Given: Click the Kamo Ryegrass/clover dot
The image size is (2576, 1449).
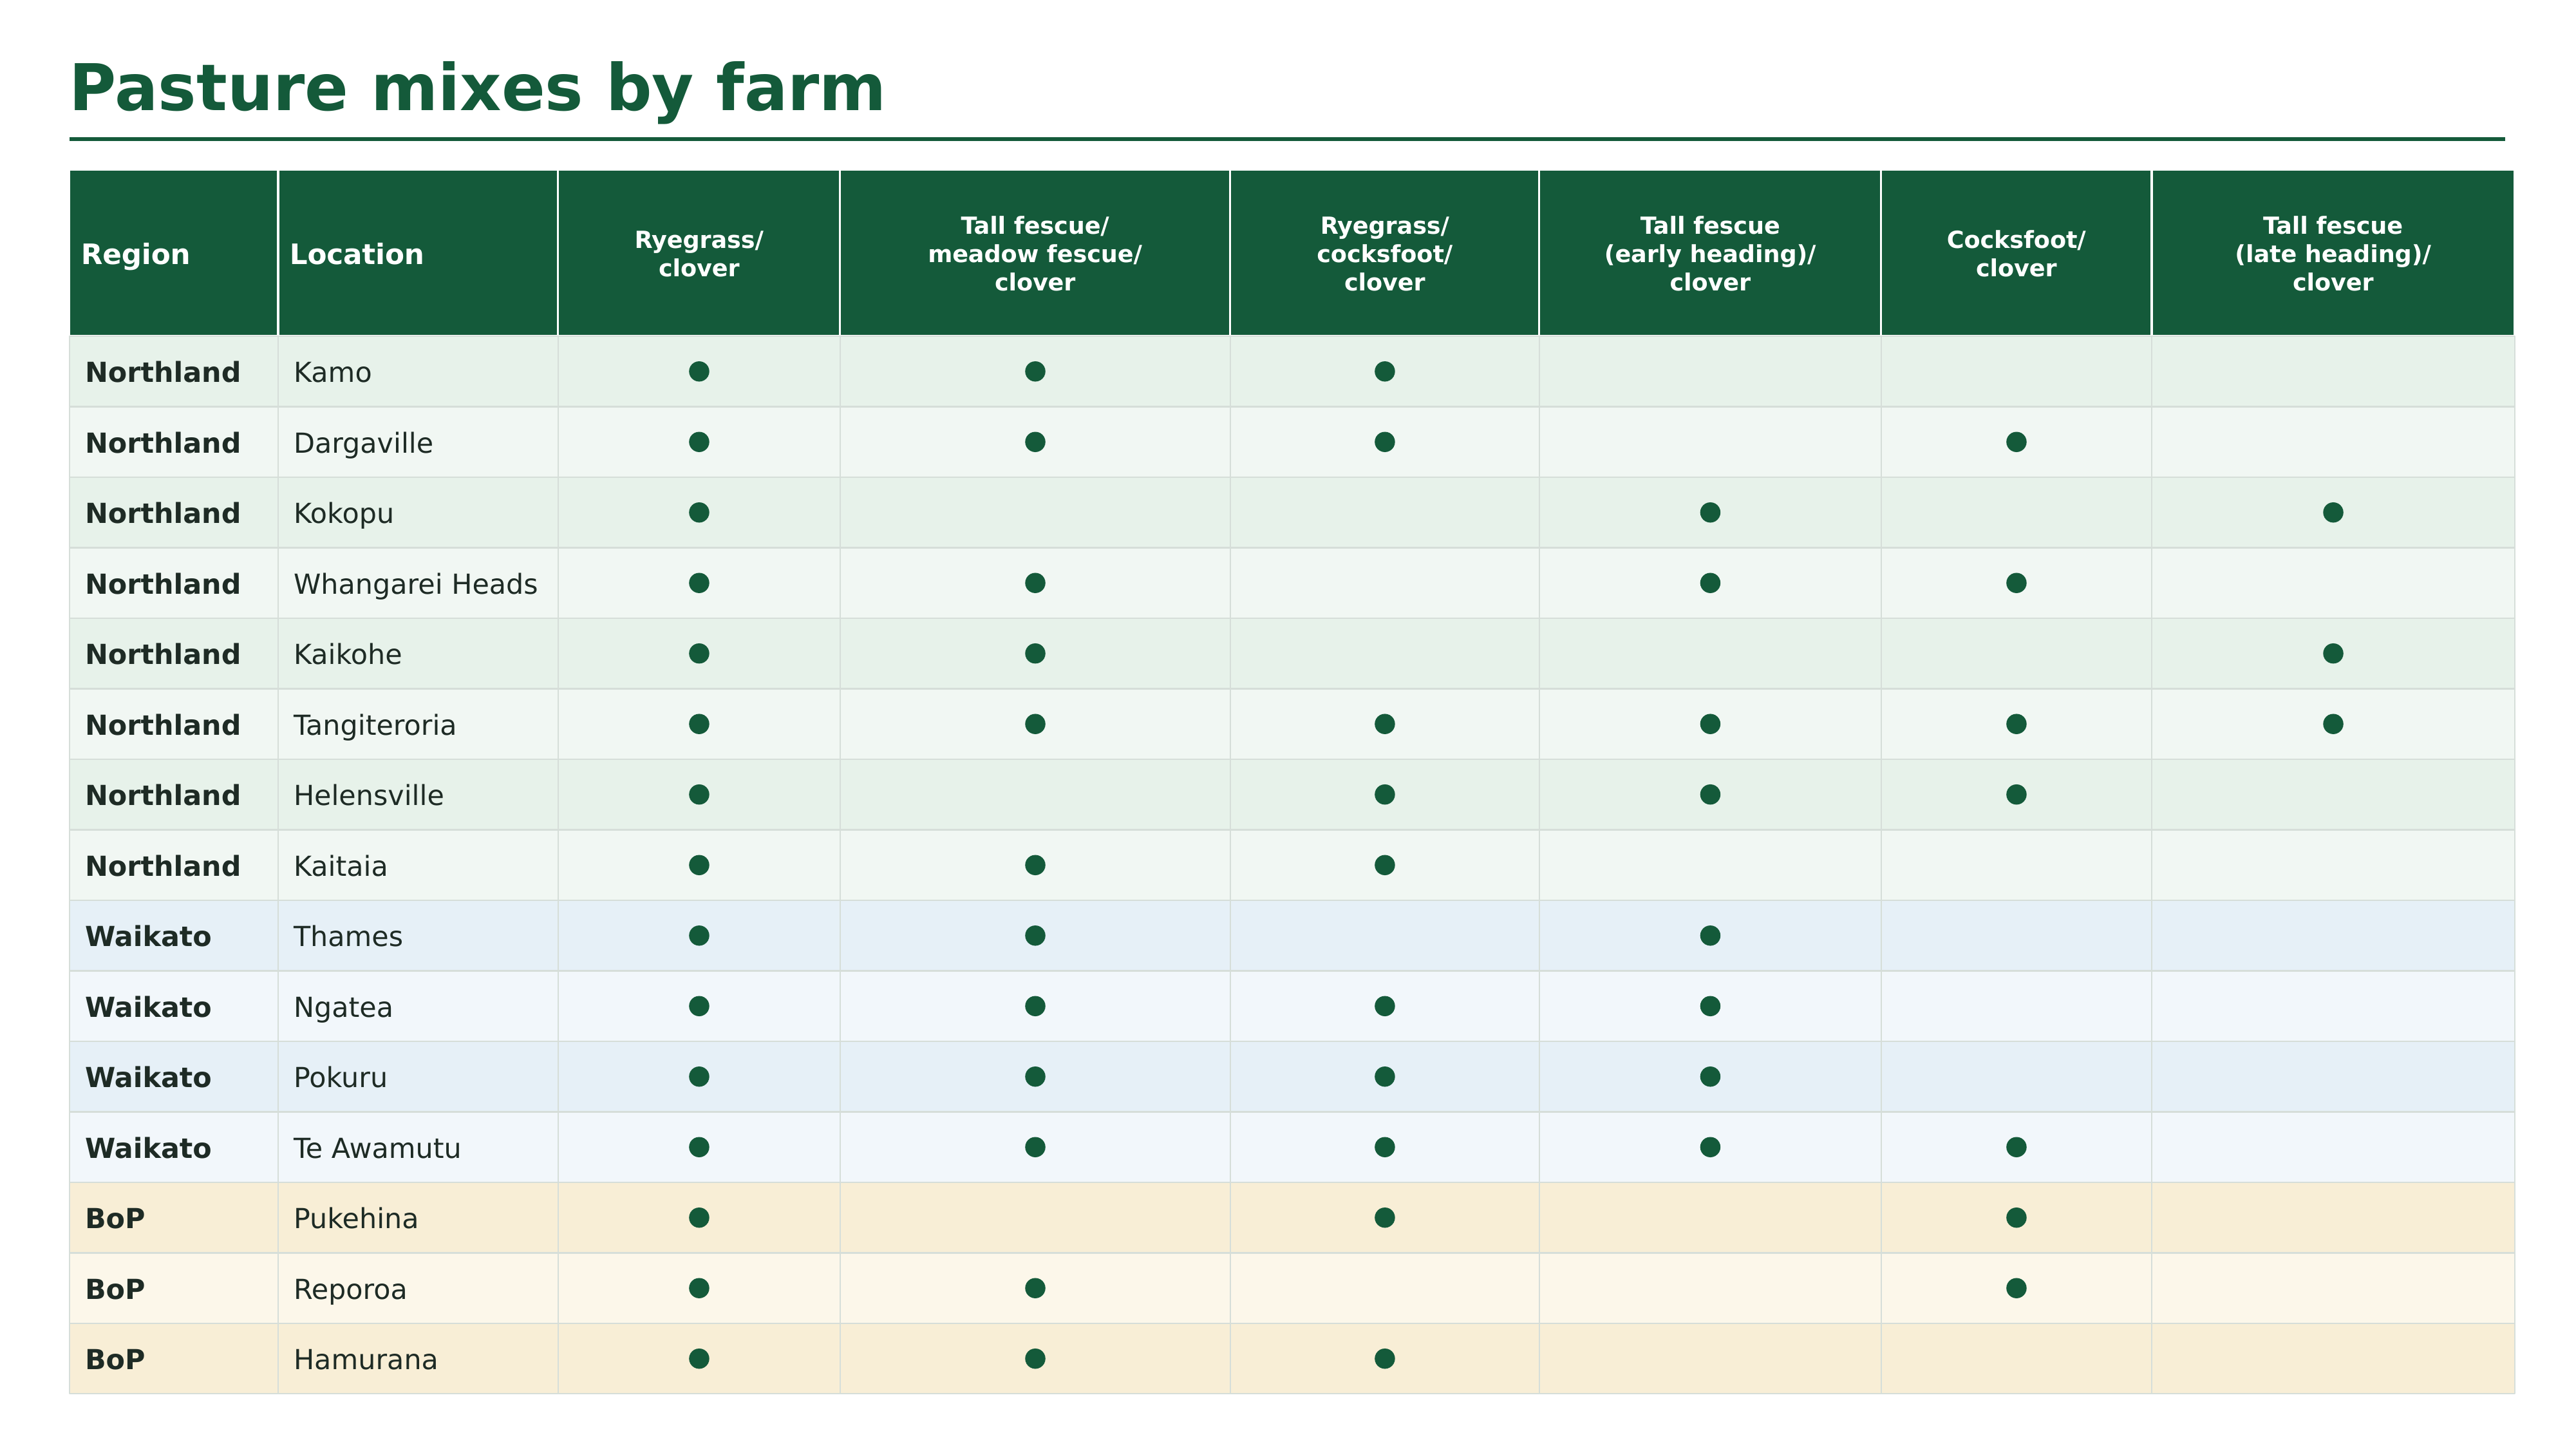Looking at the screenshot, I should point(699,372).
